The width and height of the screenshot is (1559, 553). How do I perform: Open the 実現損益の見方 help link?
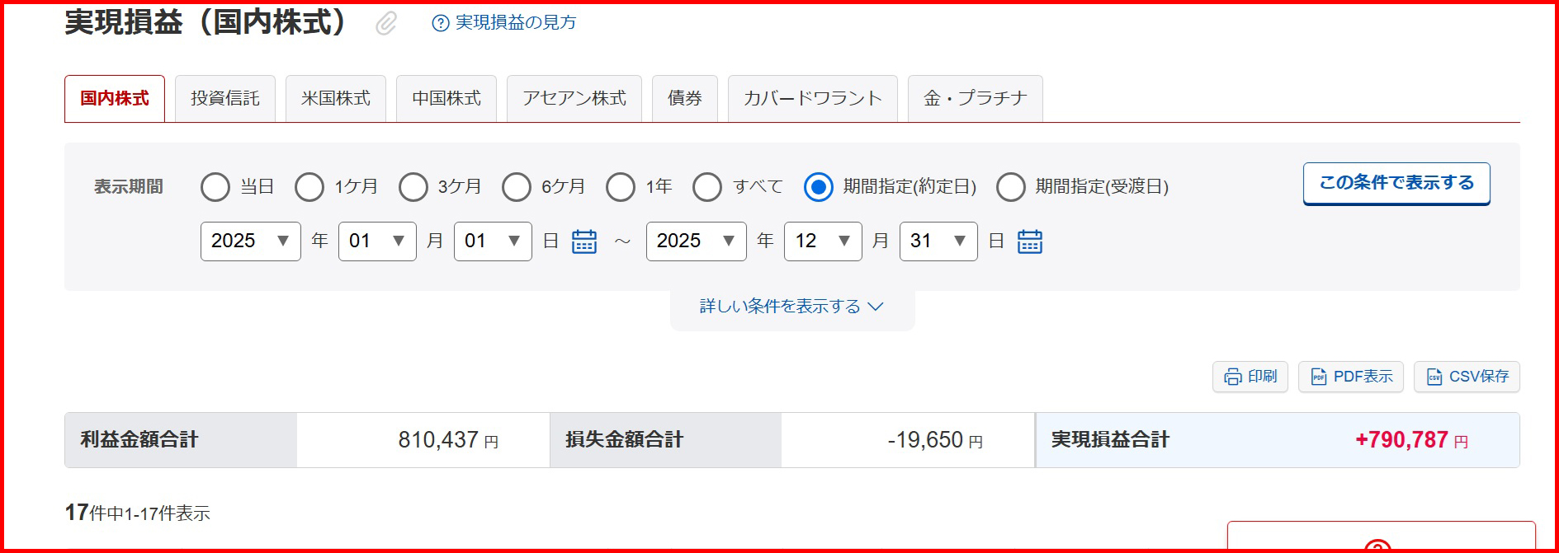tap(515, 23)
